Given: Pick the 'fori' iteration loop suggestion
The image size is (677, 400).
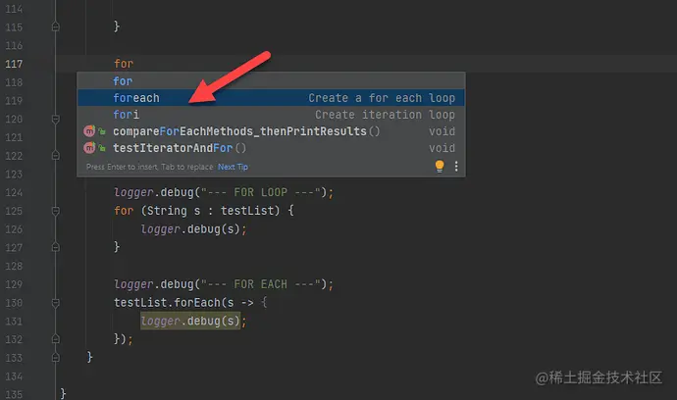Looking at the screenshot, I should click(x=271, y=115).
